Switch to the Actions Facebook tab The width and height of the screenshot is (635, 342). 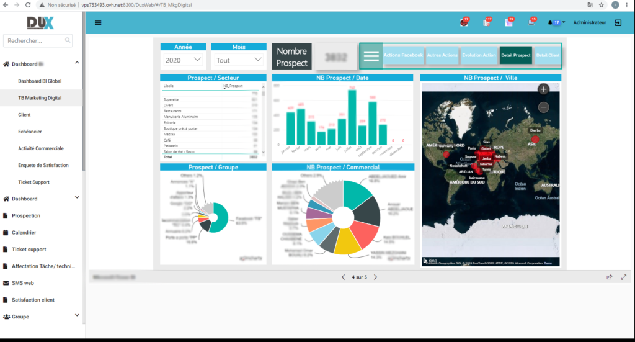[x=402, y=55]
